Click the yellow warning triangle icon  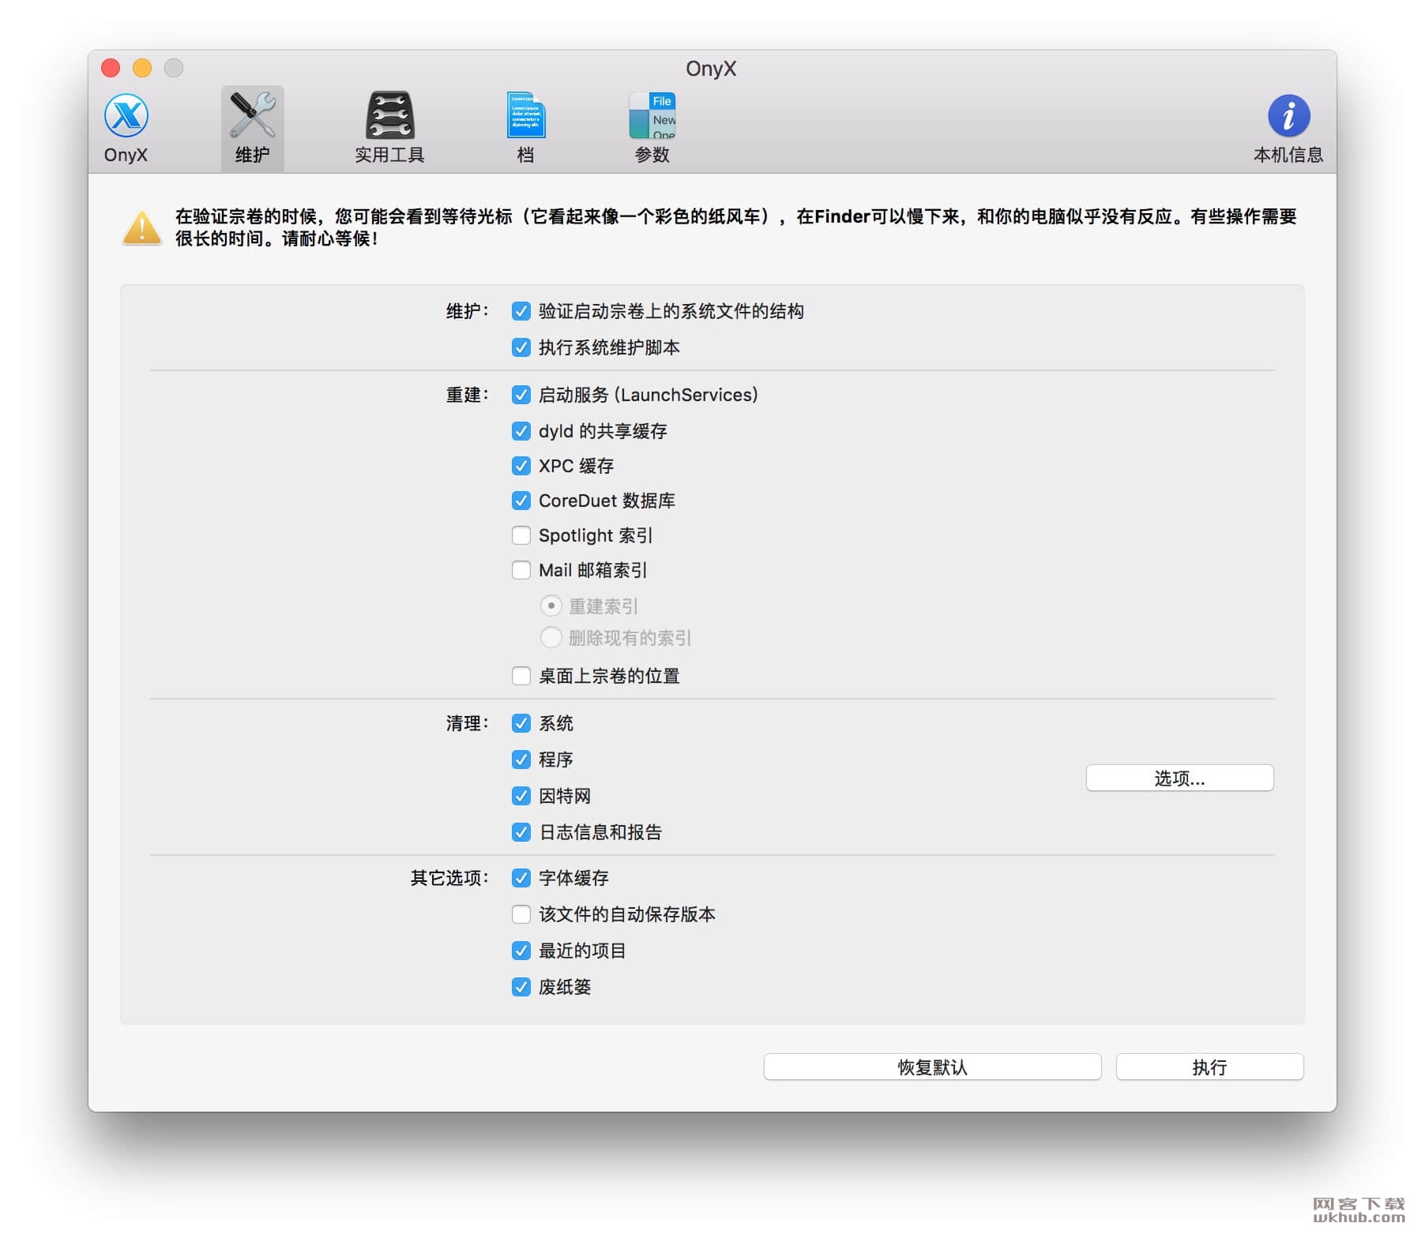143,228
